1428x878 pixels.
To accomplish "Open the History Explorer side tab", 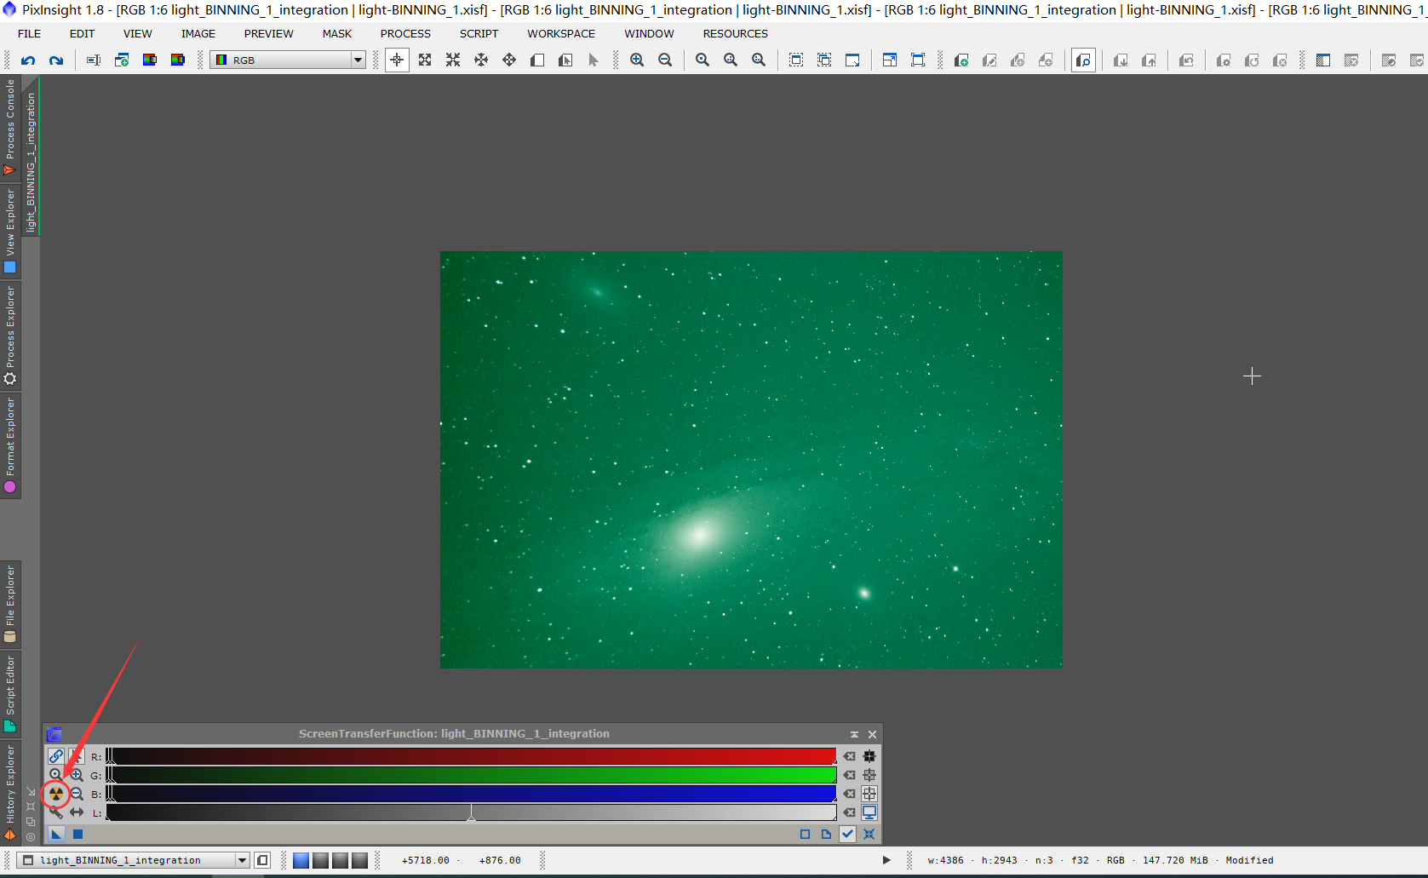I will (x=10, y=791).
